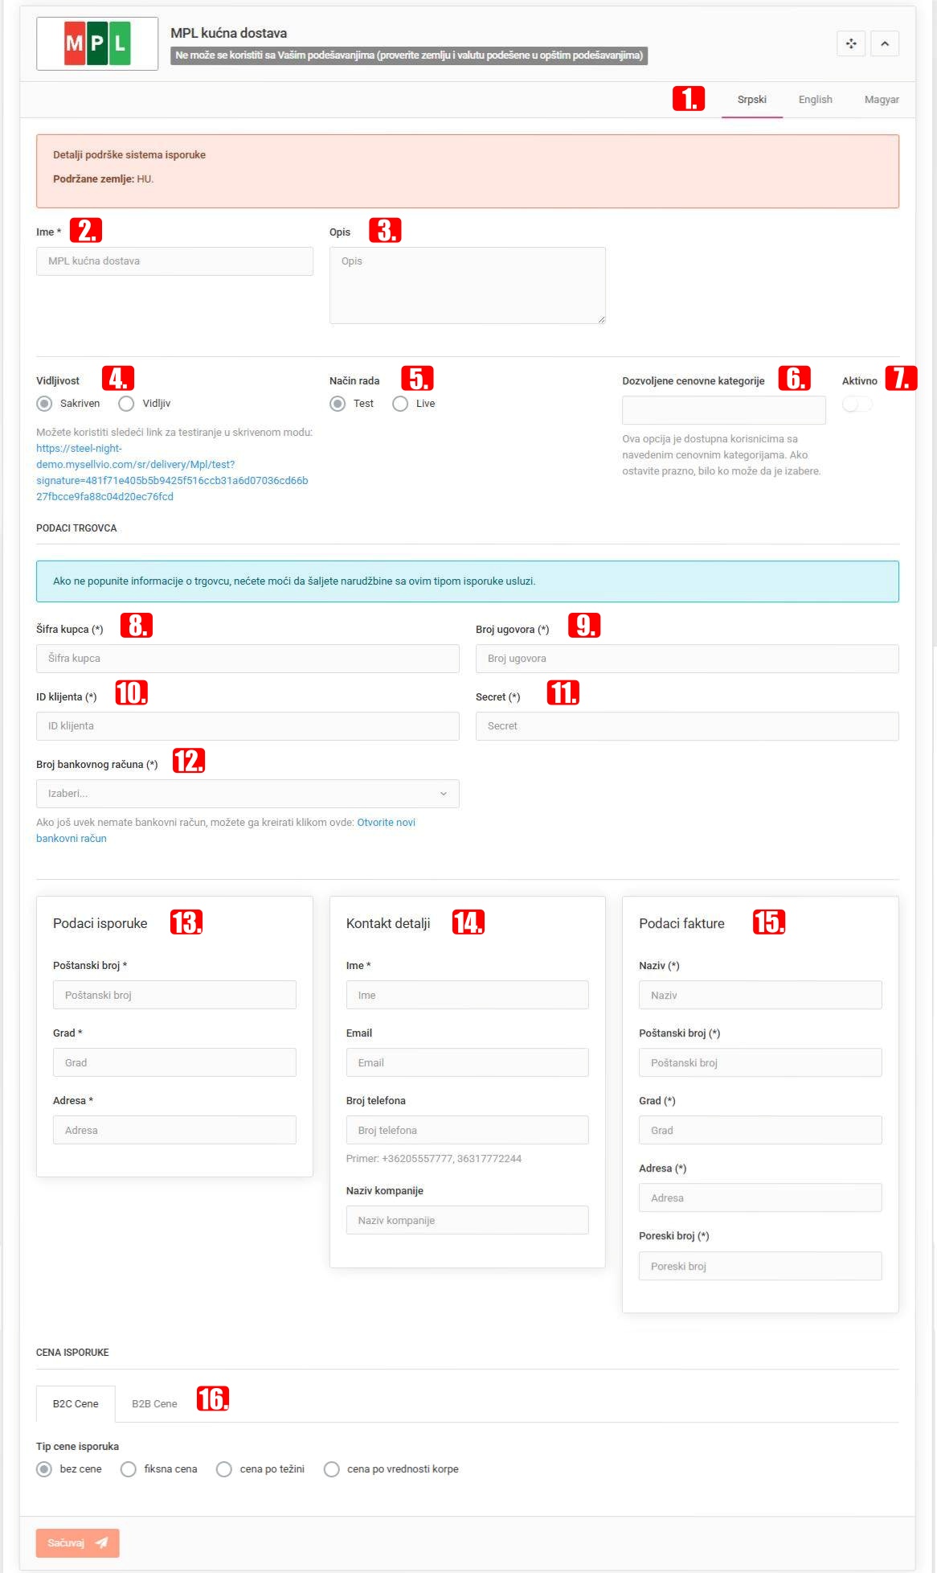
Task: Choose Live mode radio button
Action: 400,404
